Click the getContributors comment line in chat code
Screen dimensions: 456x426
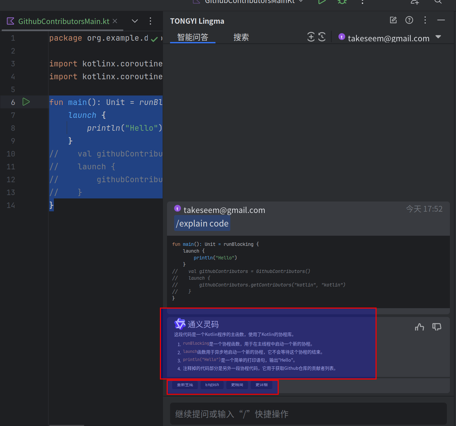[x=259, y=285]
